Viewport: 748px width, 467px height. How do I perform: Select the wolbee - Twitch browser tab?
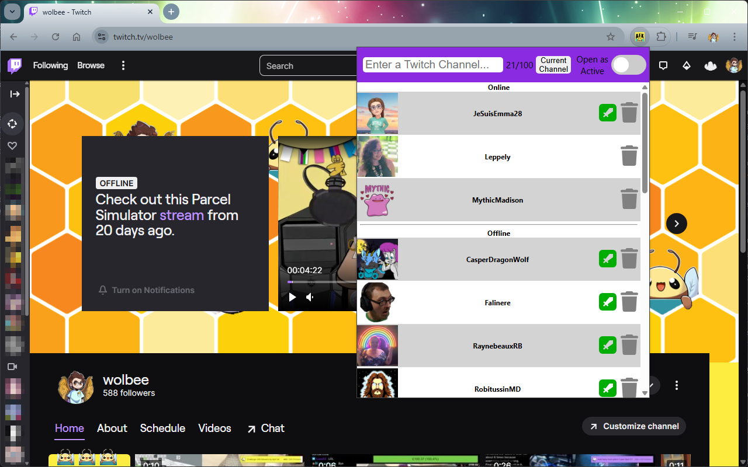tap(92, 12)
